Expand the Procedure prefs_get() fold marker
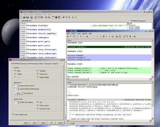160x127 pixels. point(26,42)
